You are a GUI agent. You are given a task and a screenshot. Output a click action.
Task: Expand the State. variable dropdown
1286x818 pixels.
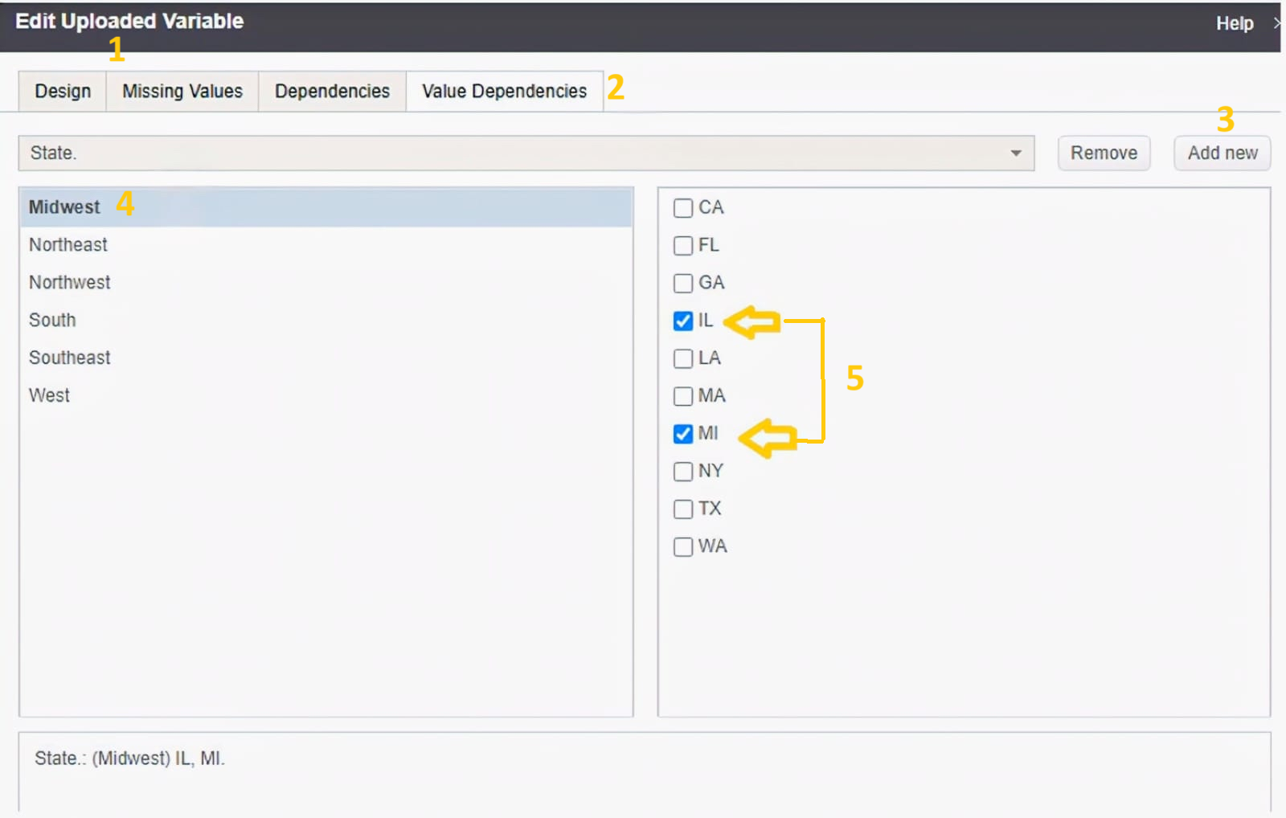[x=526, y=153]
